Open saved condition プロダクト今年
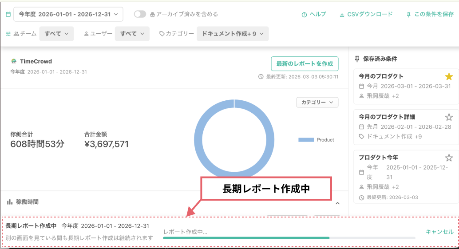Image resolution: width=459 pixels, height=249 pixels. (378, 158)
